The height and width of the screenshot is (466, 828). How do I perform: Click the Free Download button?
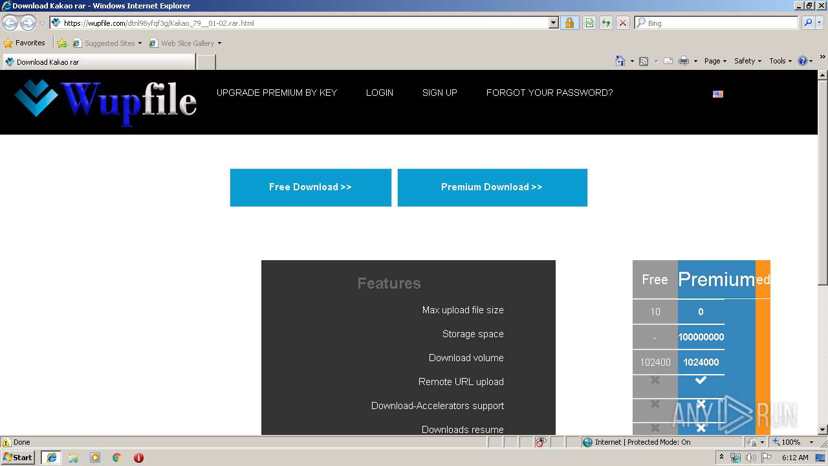tap(310, 188)
